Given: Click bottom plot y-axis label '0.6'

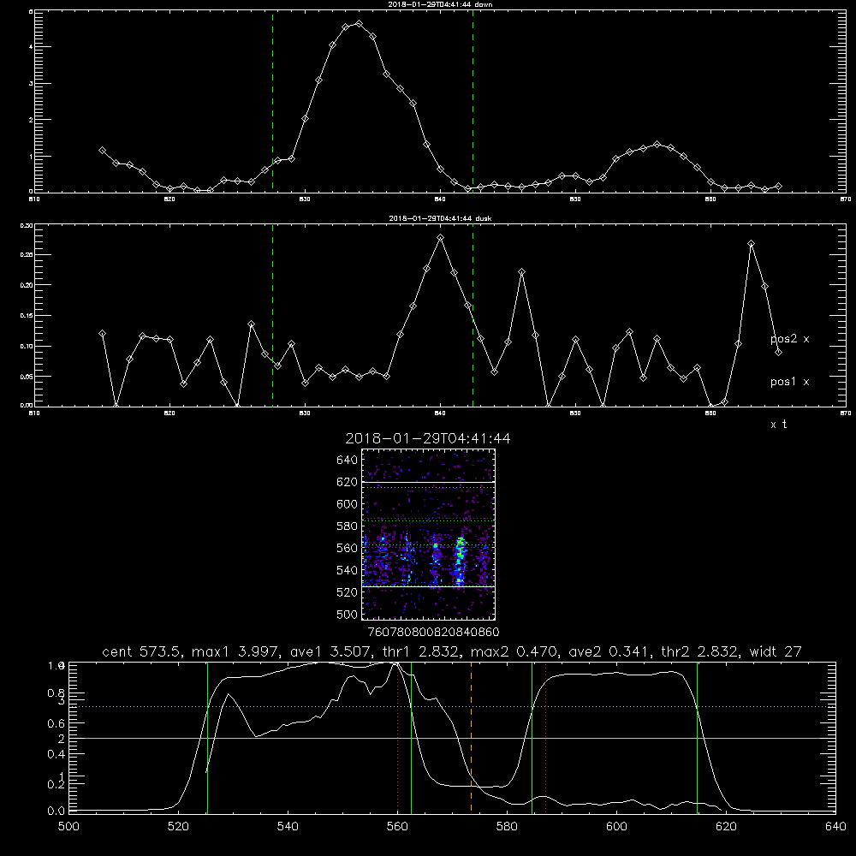Looking at the screenshot, I should pyautogui.click(x=56, y=723).
